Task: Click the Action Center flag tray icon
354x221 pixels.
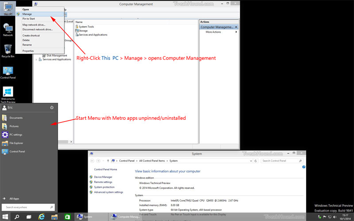Action: click(325, 217)
